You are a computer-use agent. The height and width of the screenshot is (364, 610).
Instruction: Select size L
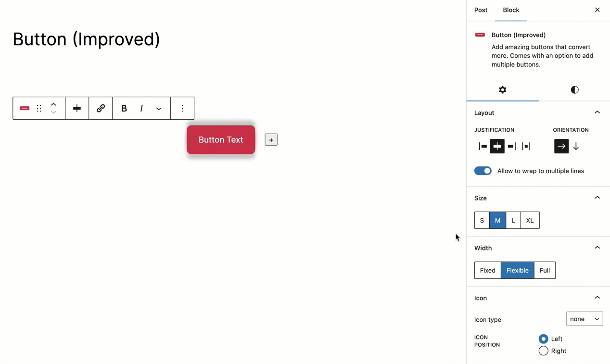[x=513, y=220]
